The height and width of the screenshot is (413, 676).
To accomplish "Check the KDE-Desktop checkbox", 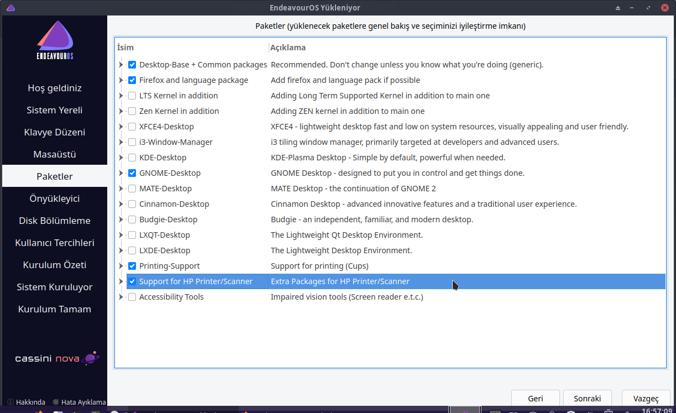I will point(132,158).
